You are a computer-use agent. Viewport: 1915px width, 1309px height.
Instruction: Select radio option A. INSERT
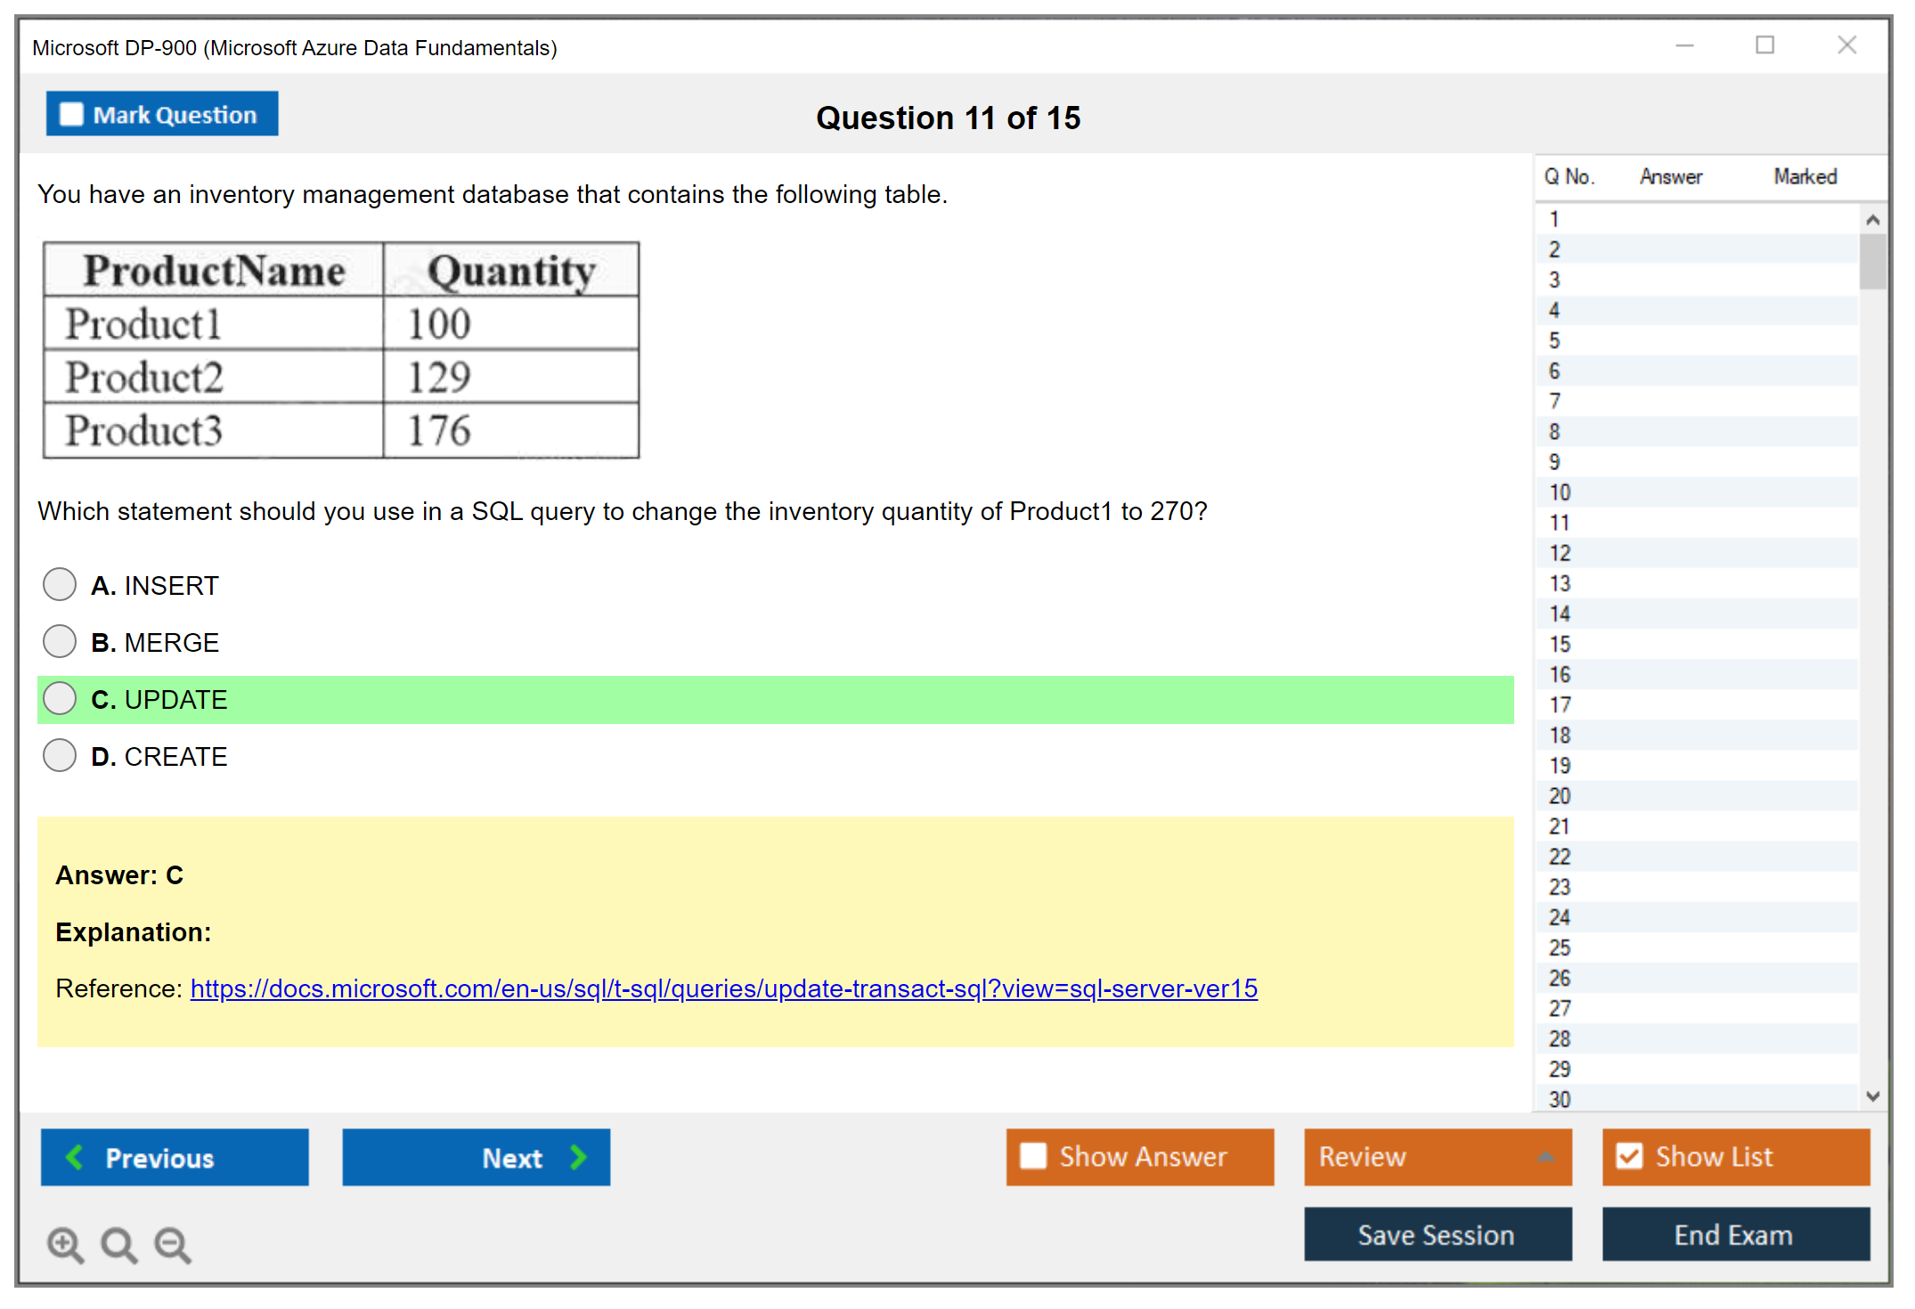pyautogui.click(x=60, y=585)
